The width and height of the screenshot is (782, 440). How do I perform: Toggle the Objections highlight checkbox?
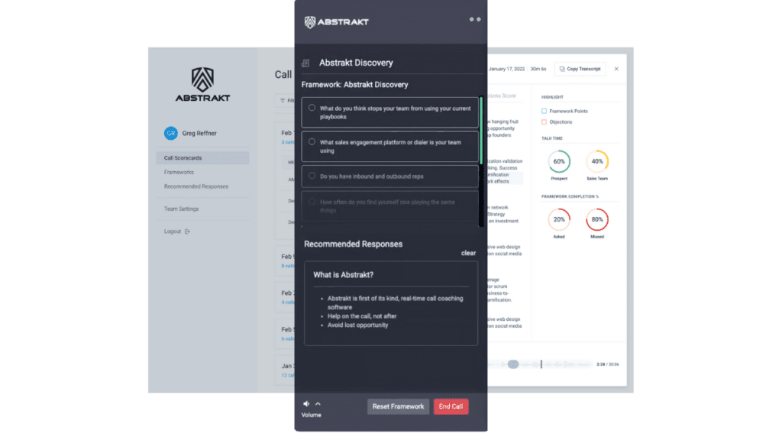tap(544, 121)
